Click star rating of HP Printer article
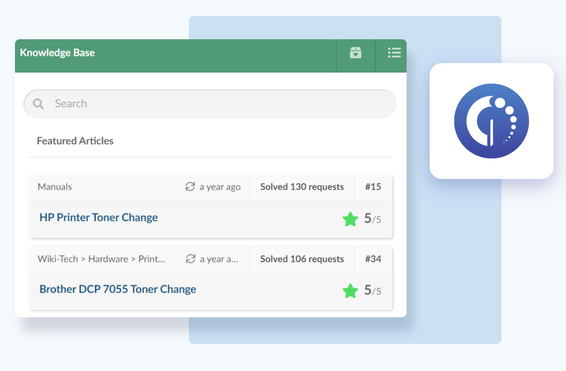Screen dimensions: 566x371 (350, 219)
